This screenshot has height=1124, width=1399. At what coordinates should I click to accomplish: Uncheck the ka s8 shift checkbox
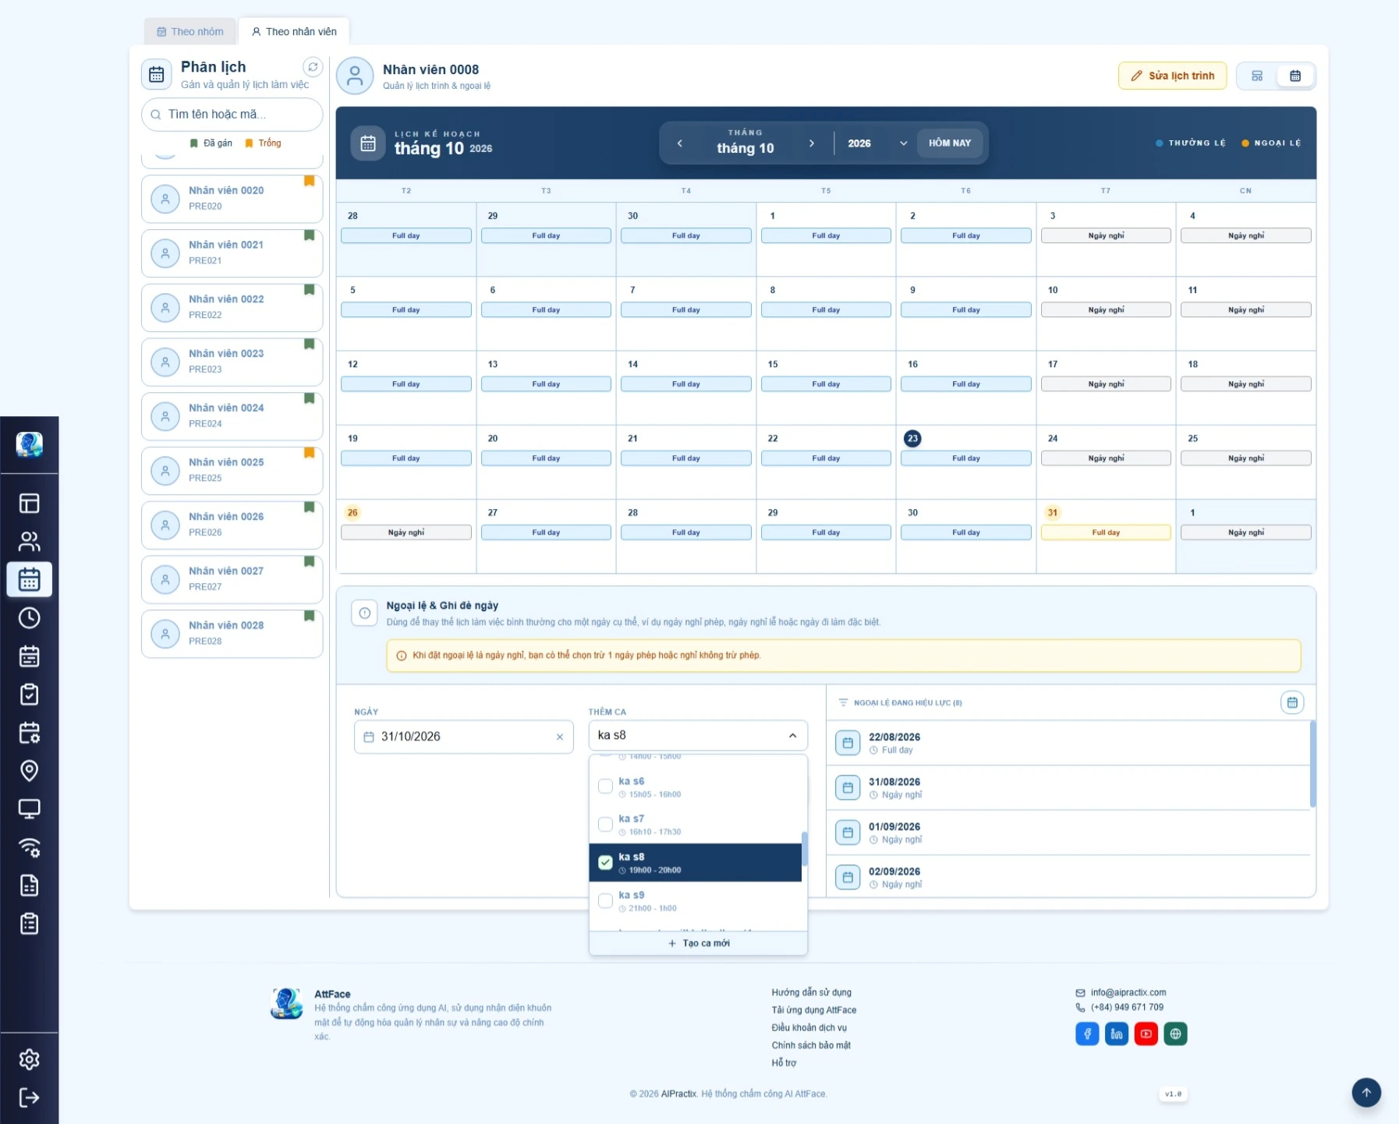click(x=605, y=862)
